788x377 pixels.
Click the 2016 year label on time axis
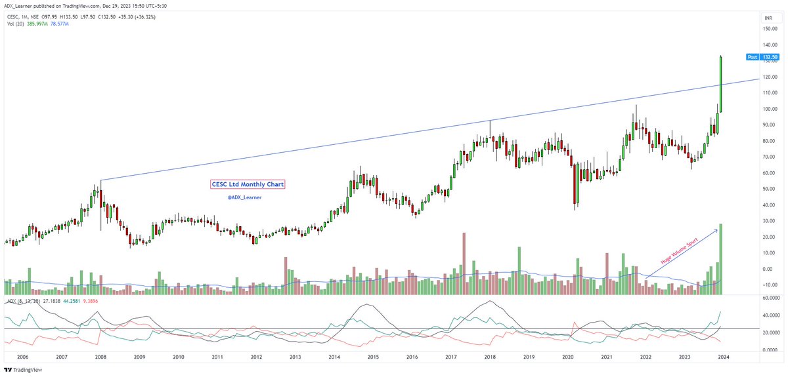tap(411, 357)
